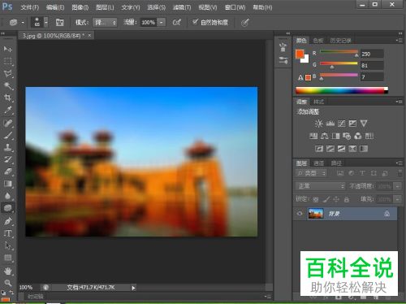Add a Brightness/Contrast adjustment
The width and height of the screenshot is (406, 304).
click(318, 124)
